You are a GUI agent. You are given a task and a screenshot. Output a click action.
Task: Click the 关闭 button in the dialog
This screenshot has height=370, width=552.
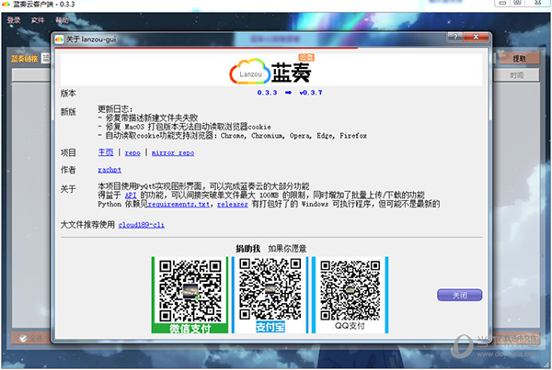(x=459, y=295)
